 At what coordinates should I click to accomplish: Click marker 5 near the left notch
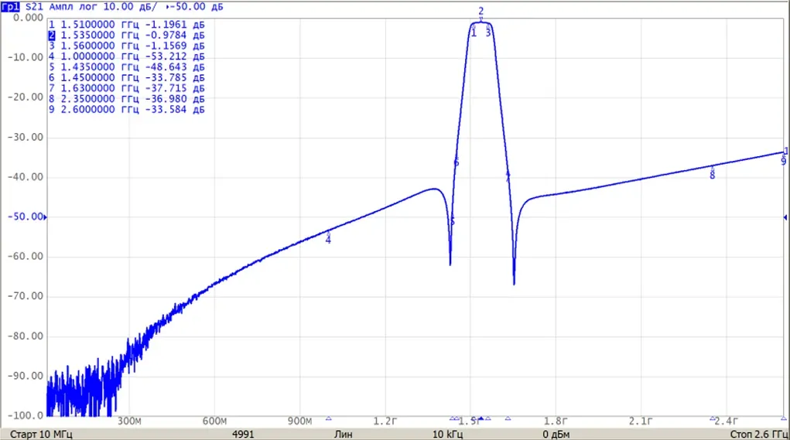(x=452, y=221)
